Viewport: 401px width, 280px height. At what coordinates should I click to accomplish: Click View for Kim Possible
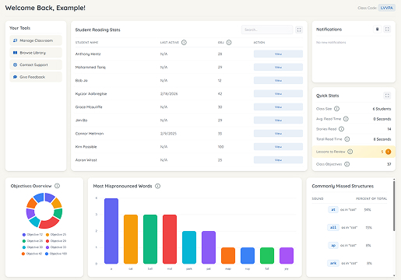click(x=278, y=147)
